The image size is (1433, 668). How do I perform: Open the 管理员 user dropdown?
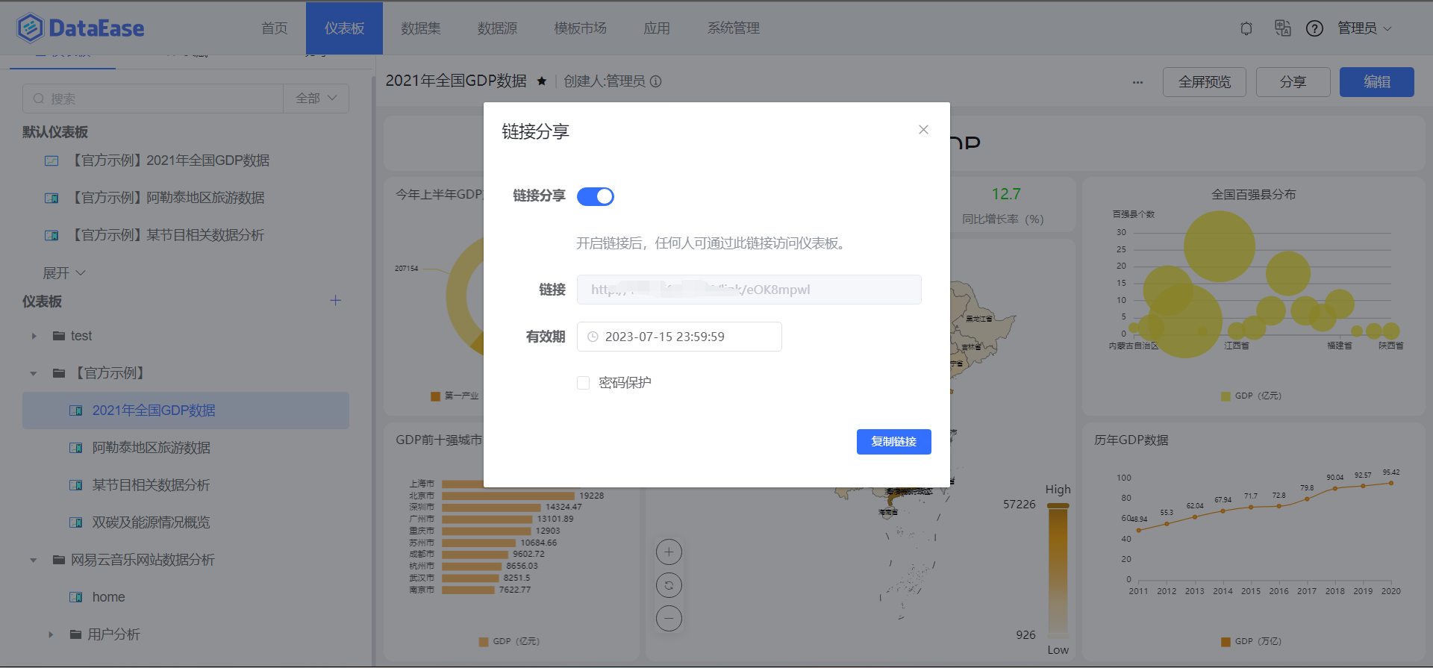click(x=1364, y=28)
